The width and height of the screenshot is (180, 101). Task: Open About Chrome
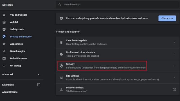[x=10, y=92]
